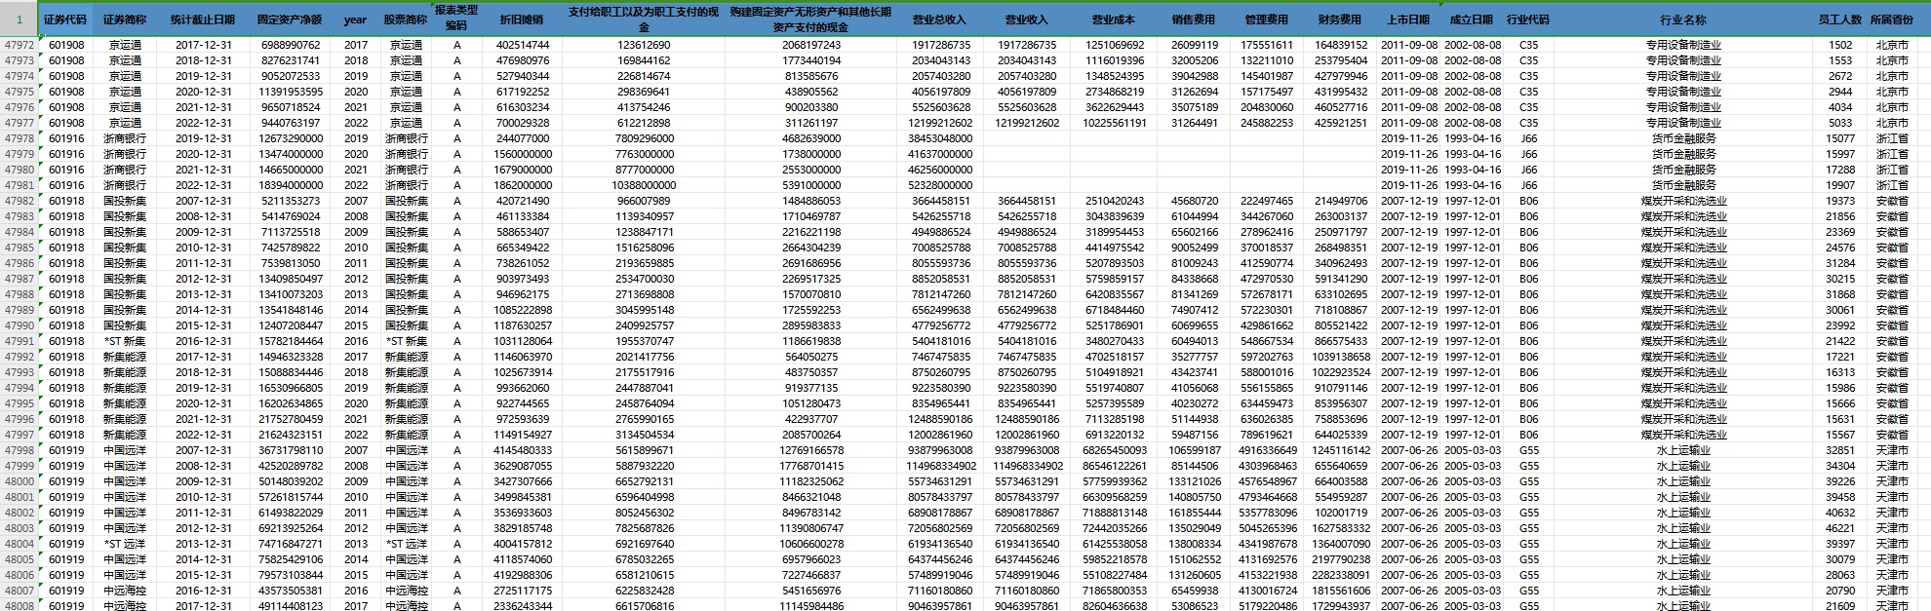Click the 销售费用 header cell
This screenshot has width=1931, height=611.
1194,19
